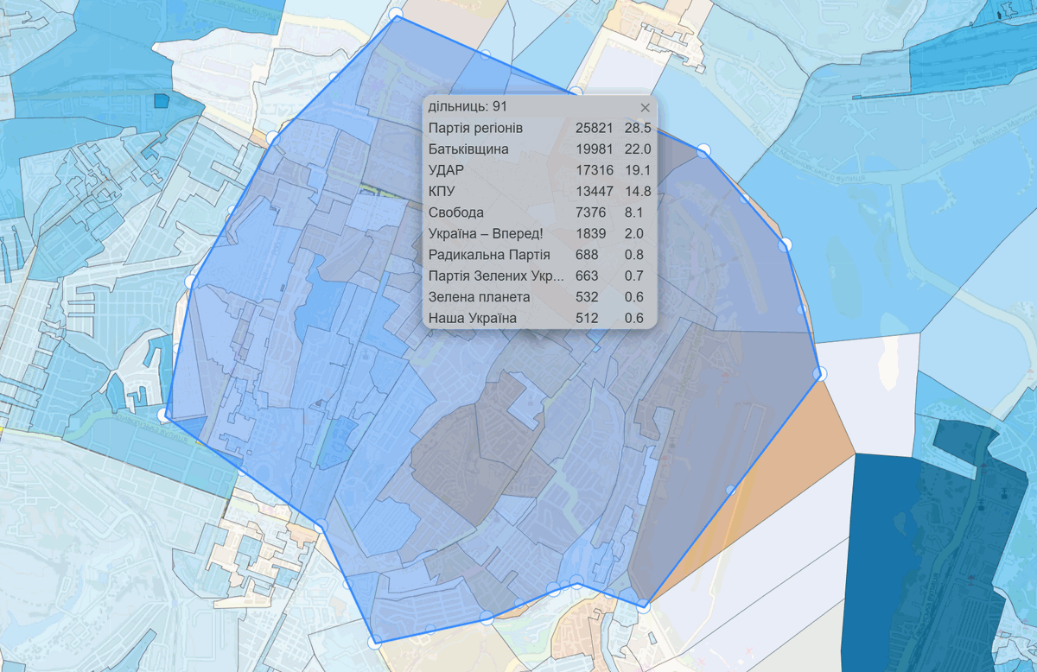The height and width of the screenshot is (672, 1037).
Task: Click vote count 532
Action: pos(588,297)
